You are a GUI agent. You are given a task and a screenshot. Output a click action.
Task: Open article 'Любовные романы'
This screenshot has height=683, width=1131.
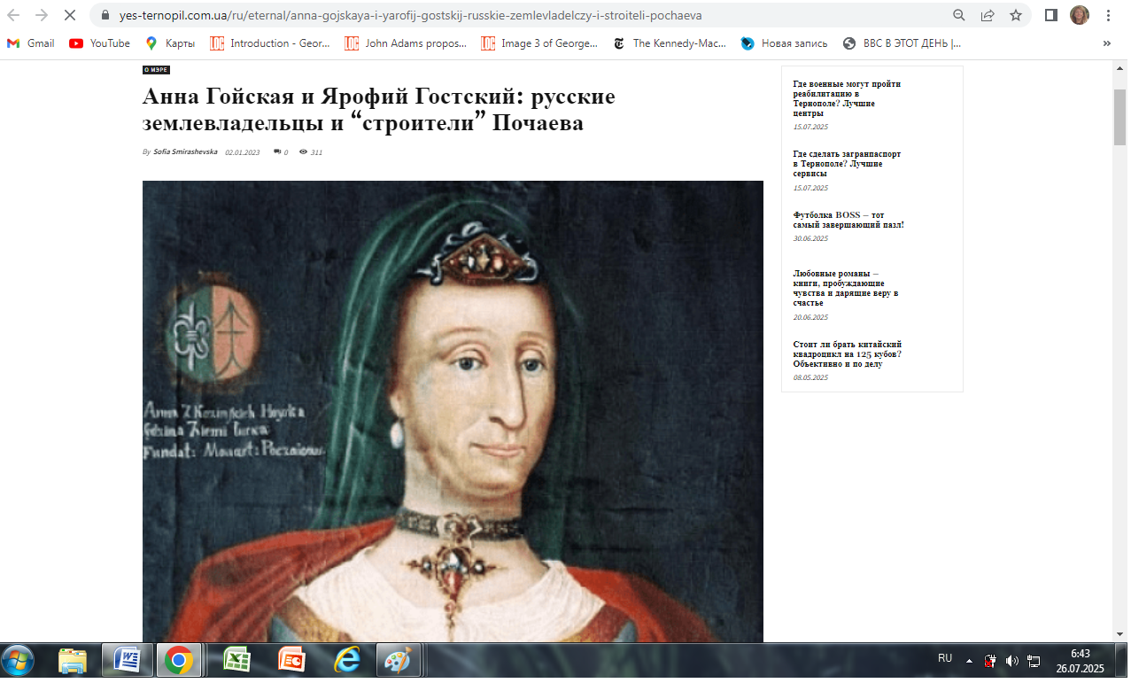pyautogui.click(x=846, y=289)
